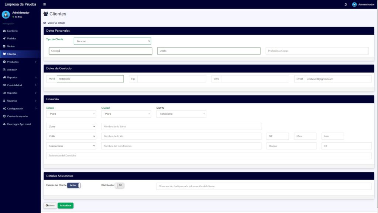Click the surname field containing Utrilla

point(209,51)
